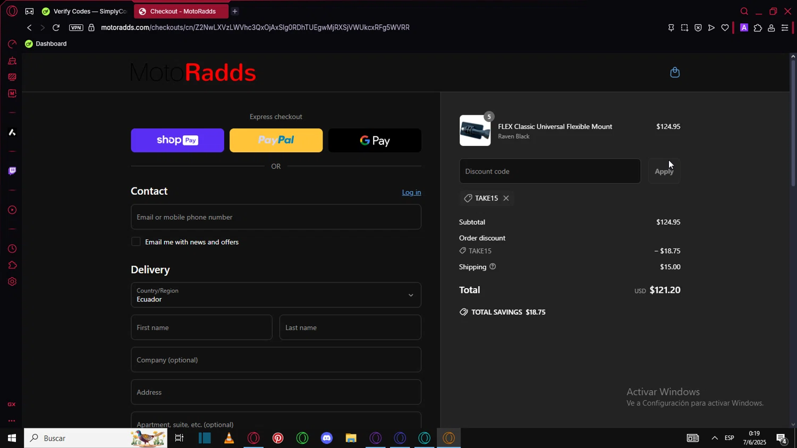Open a new browser tab

click(235, 11)
